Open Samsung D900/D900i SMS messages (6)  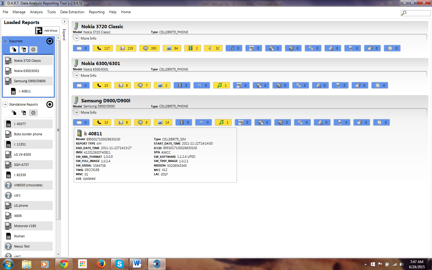(142, 122)
